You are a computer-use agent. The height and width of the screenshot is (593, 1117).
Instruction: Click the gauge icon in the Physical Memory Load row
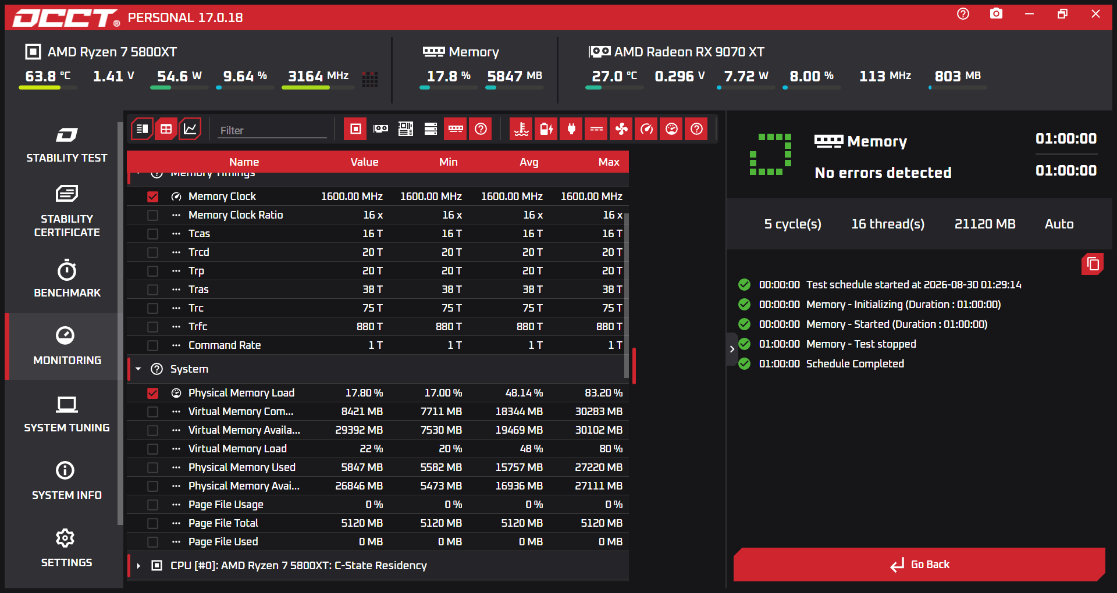tap(176, 394)
